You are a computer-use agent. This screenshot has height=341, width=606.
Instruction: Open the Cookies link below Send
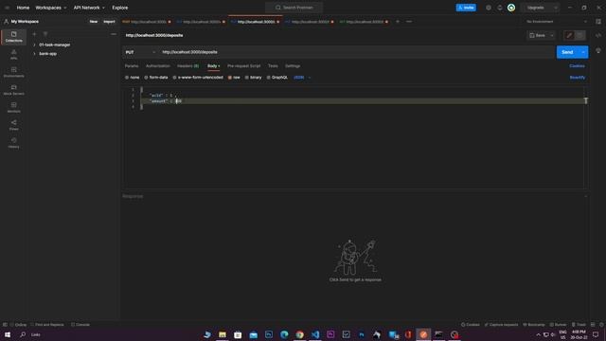577,66
